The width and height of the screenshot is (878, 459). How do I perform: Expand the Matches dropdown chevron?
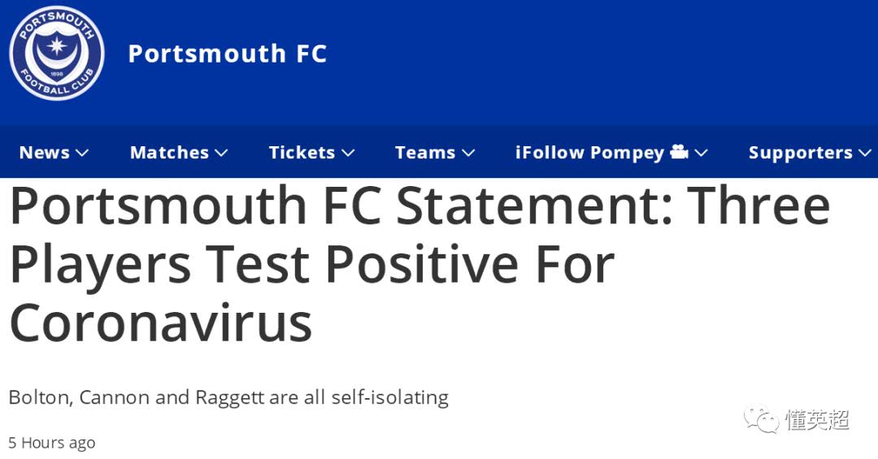pos(221,153)
